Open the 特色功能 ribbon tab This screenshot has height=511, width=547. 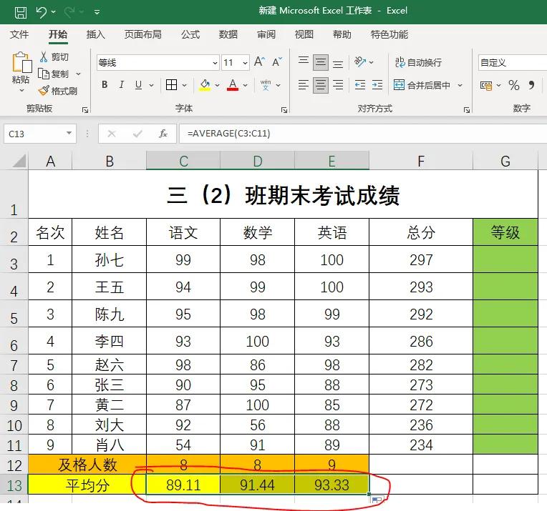click(x=389, y=34)
